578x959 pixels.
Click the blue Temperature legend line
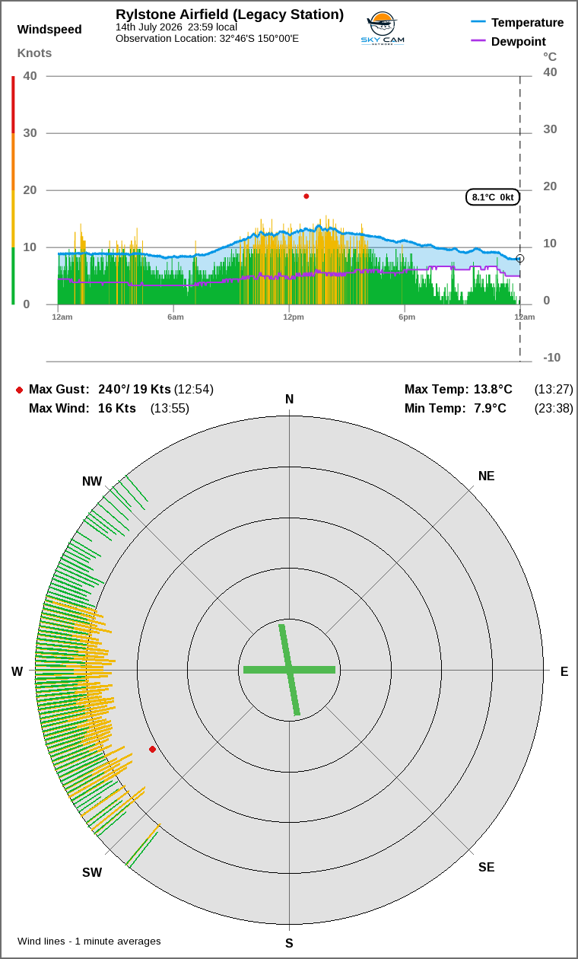click(478, 22)
